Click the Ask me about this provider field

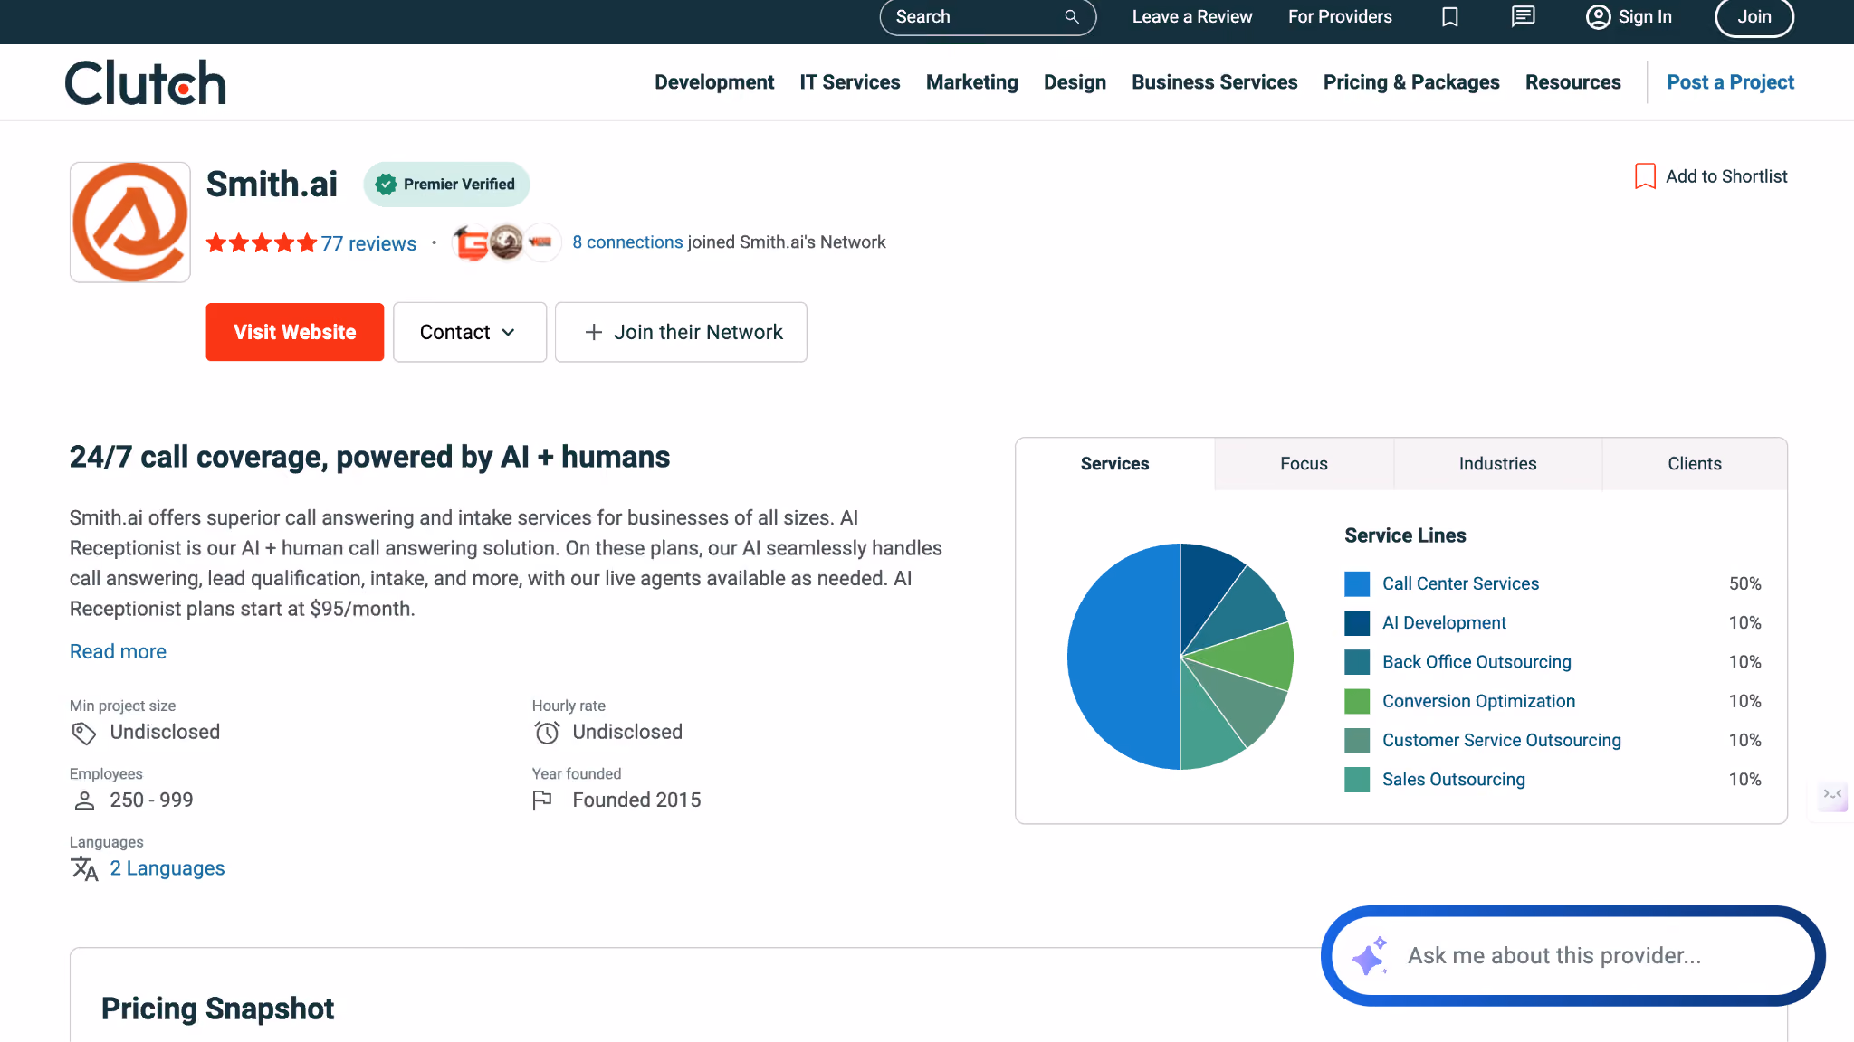click(1573, 956)
